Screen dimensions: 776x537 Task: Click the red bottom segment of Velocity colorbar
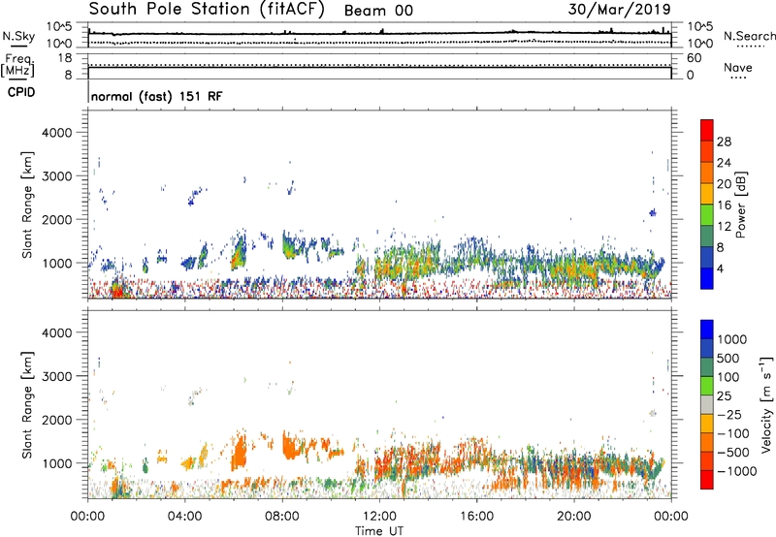click(x=707, y=480)
